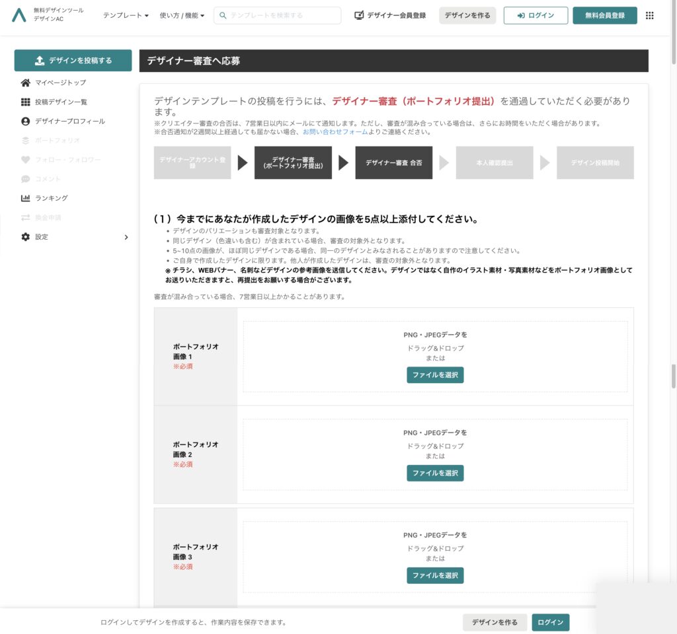This screenshot has width=677, height=634.
Task: Click the デザイナープロフィール user icon
Action: coord(25,122)
